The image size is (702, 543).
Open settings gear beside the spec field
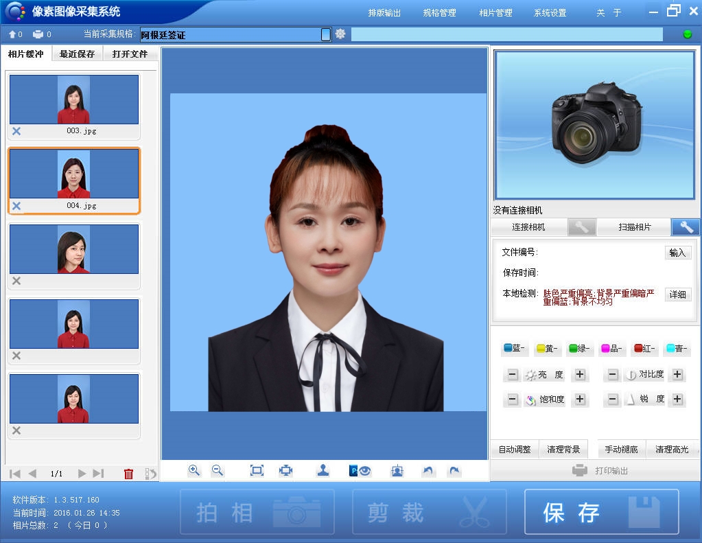click(340, 34)
